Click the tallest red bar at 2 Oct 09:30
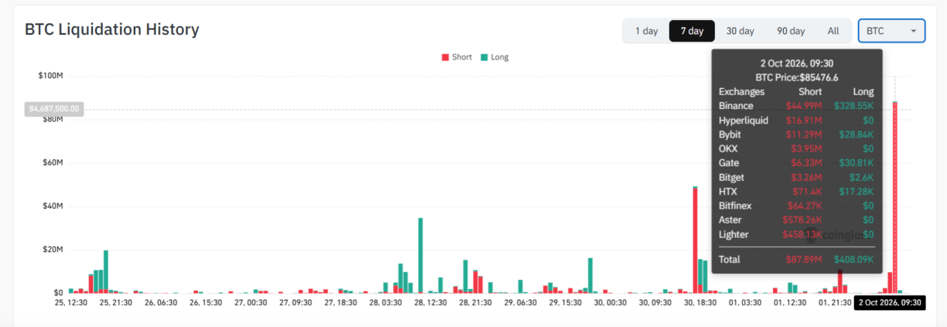 [x=894, y=197]
